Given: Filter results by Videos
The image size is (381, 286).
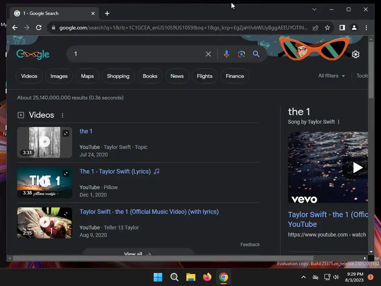Looking at the screenshot, I should coord(29,76).
